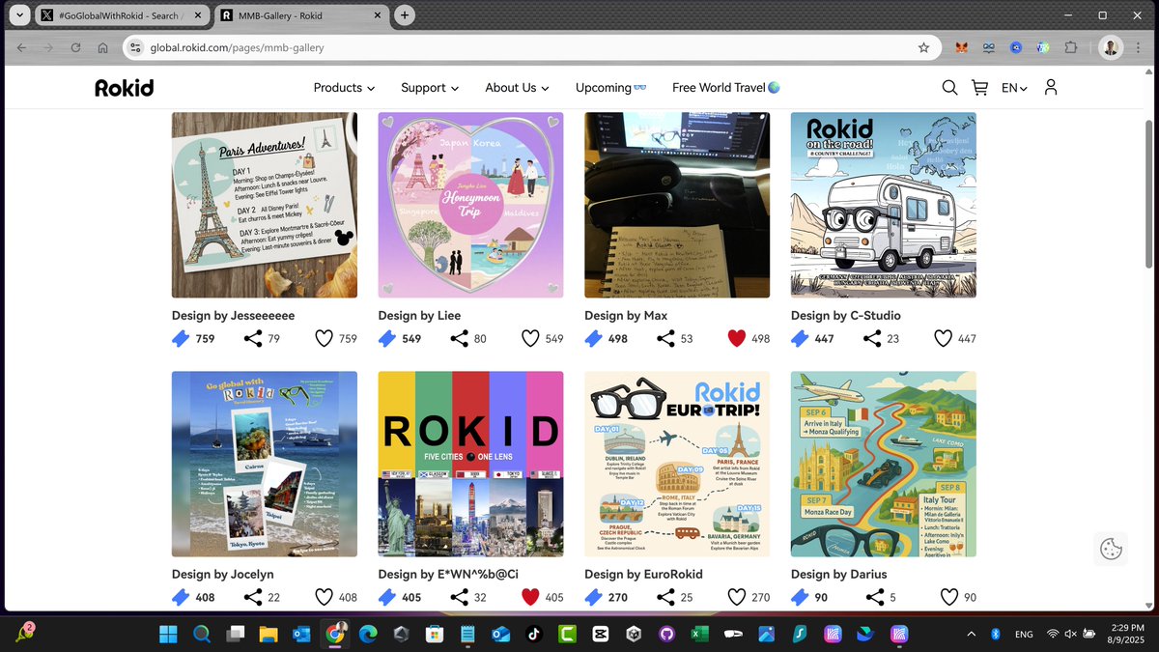The width and height of the screenshot is (1159, 652).
Task: Open Five Cities One Lens thumbnail
Action: point(470,464)
